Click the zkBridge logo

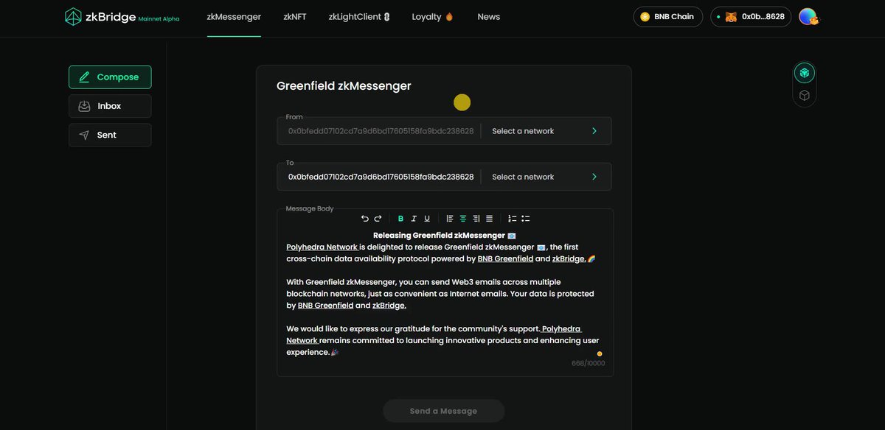click(122, 17)
